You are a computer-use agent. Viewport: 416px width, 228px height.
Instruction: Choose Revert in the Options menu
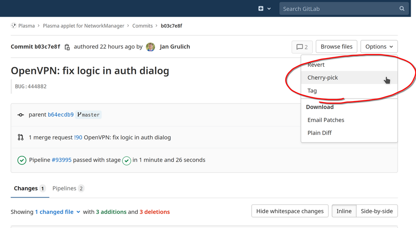pos(316,65)
